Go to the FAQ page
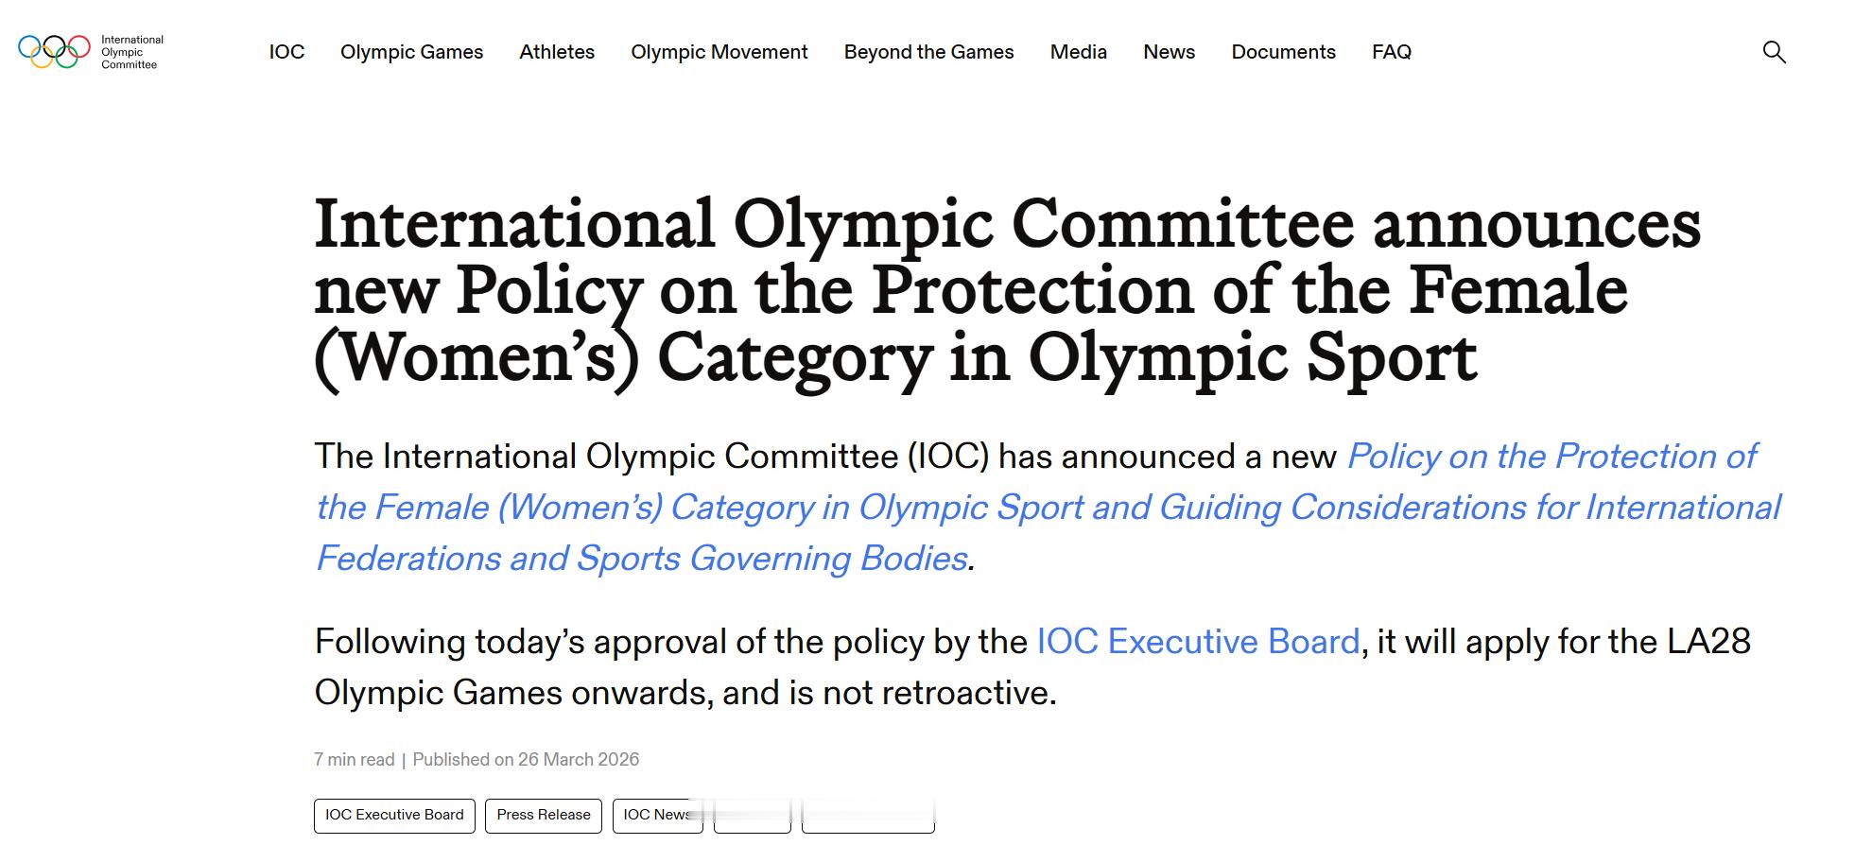Image resolution: width=1872 pixels, height=845 pixels. (1392, 52)
